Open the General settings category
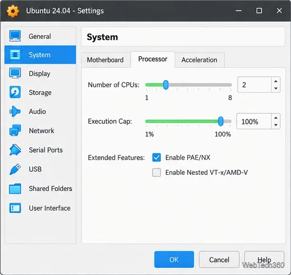 tap(40, 36)
